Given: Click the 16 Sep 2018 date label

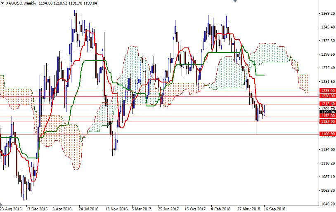Looking at the screenshot, I should point(274,209).
